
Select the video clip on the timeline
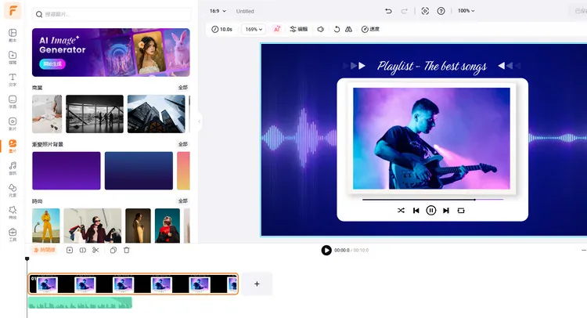tap(133, 284)
